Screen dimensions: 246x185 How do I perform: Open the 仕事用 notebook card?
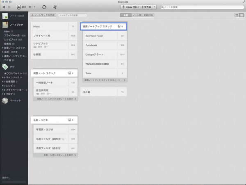click(x=54, y=55)
